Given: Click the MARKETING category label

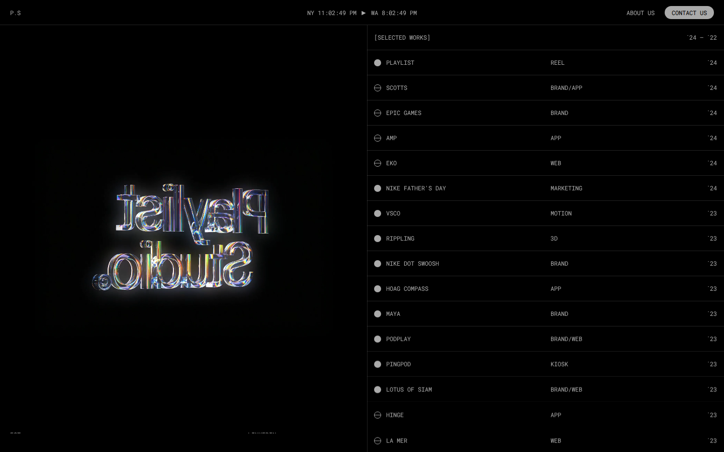Looking at the screenshot, I should [x=566, y=188].
